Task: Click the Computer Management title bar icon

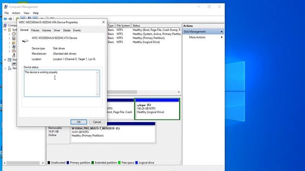Action: [6, 7]
